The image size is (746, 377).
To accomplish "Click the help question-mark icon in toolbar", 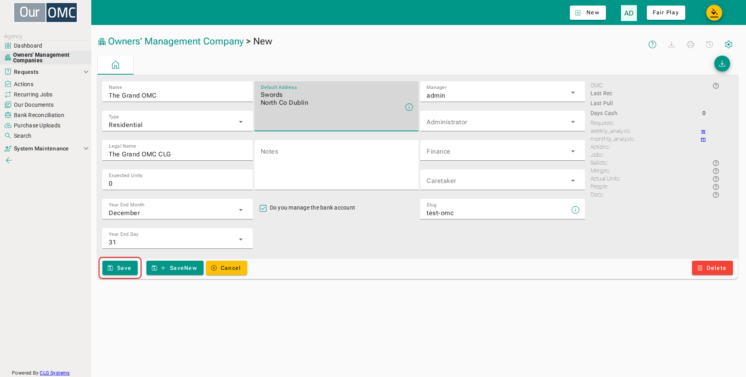I will point(652,44).
